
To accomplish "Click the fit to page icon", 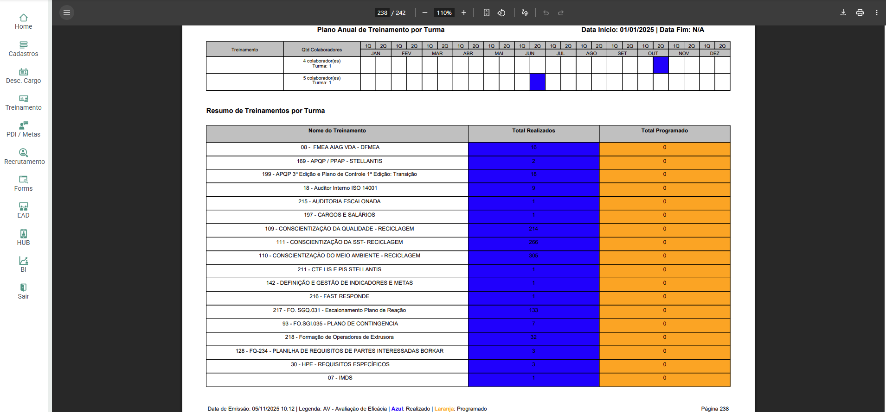I will [x=486, y=12].
